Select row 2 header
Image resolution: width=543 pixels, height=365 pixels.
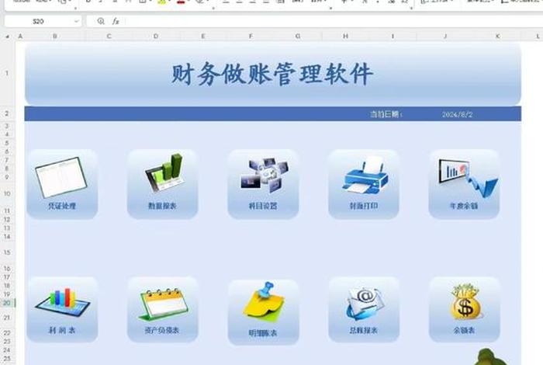[x=7, y=113]
